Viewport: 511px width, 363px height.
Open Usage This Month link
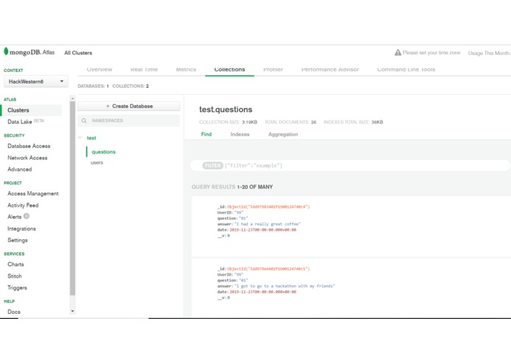[489, 53]
